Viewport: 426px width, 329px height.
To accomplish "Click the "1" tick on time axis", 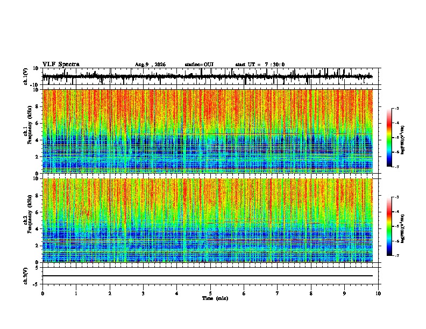I will click(x=76, y=294).
